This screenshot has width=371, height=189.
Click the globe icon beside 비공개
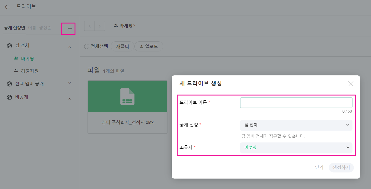coord(9,97)
